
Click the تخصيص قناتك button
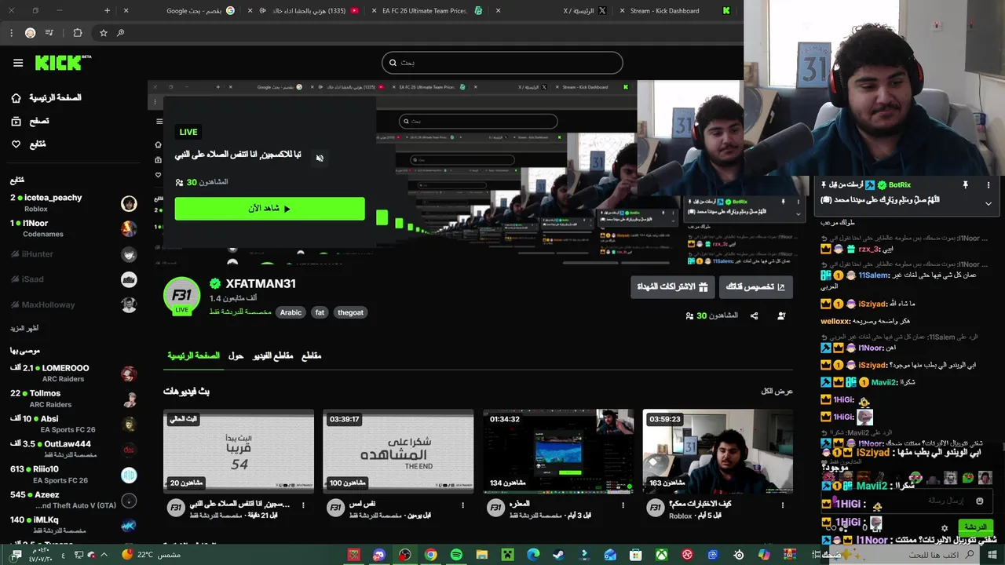(x=755, y=287)
